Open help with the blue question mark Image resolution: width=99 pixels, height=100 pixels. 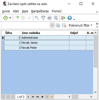(x=70, y=18)
